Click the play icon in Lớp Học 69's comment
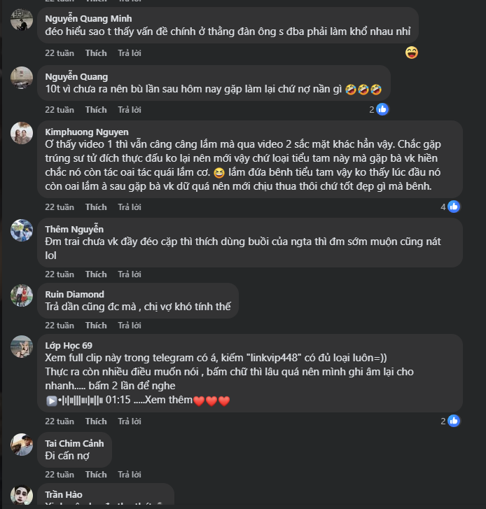 click(51, 400)
